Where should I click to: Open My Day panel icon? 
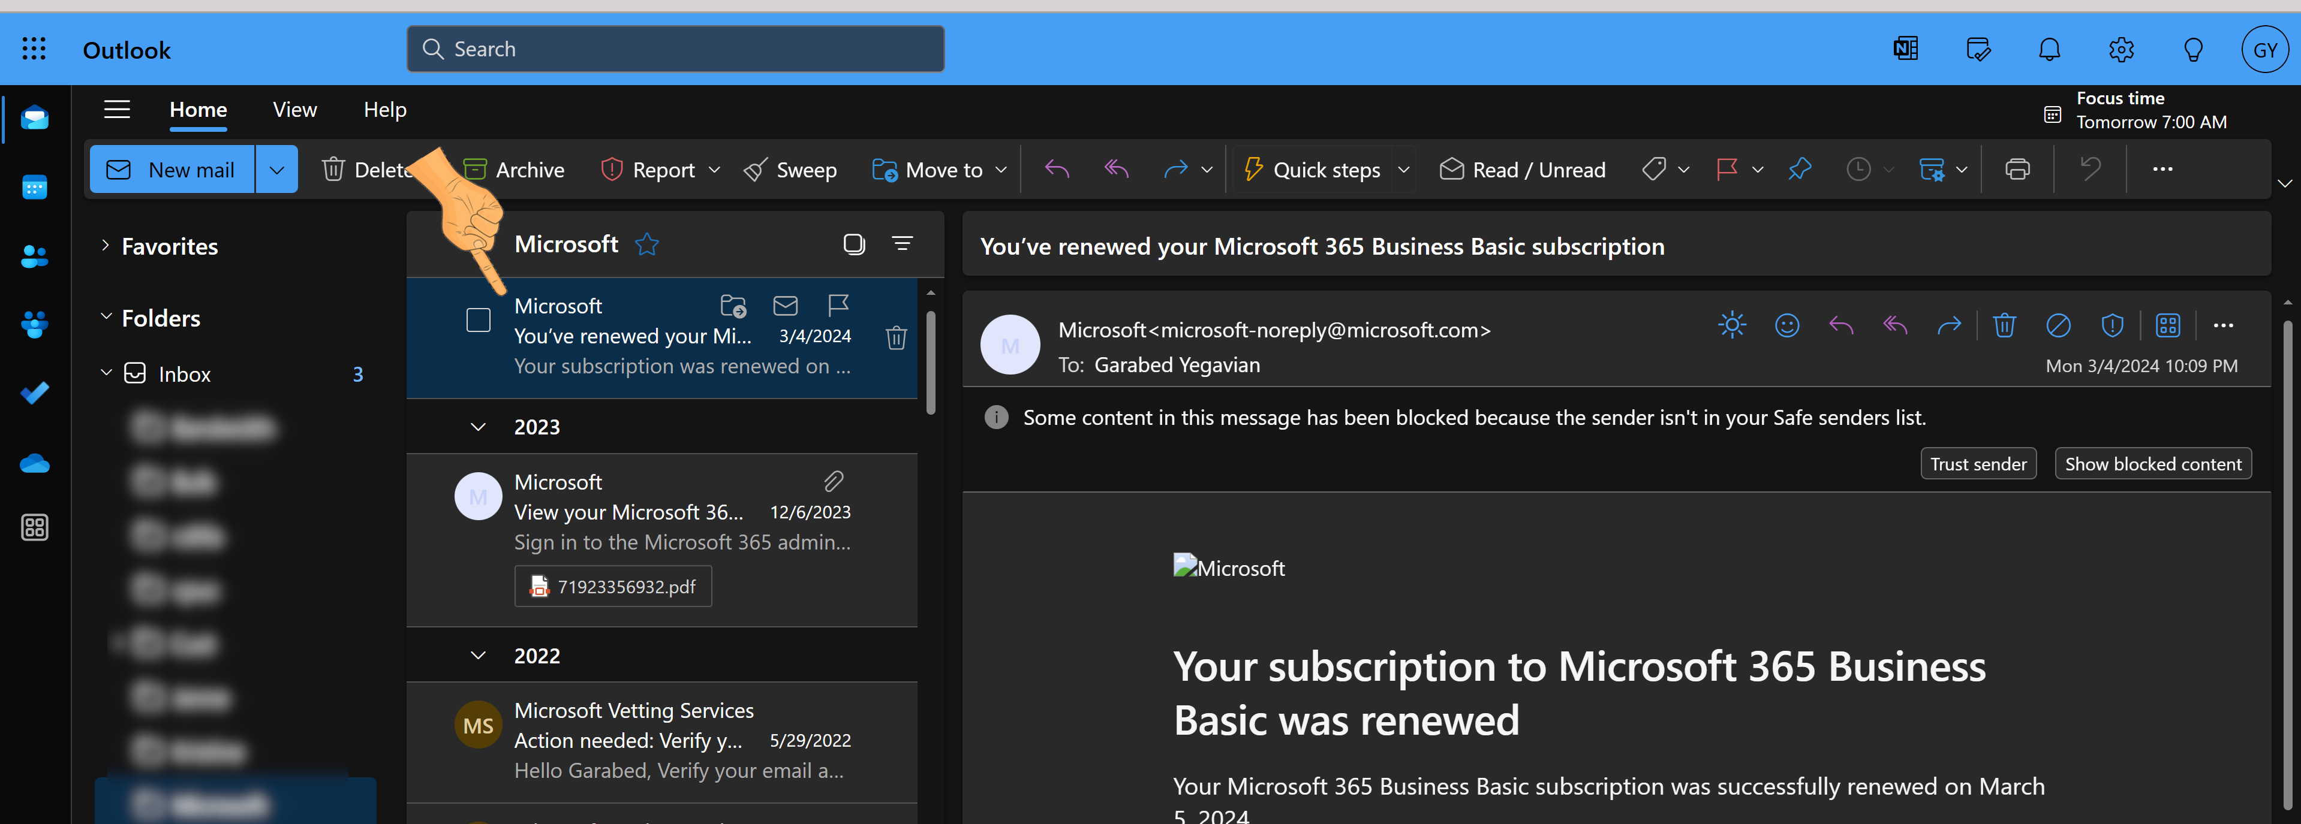pos(1978,49)
